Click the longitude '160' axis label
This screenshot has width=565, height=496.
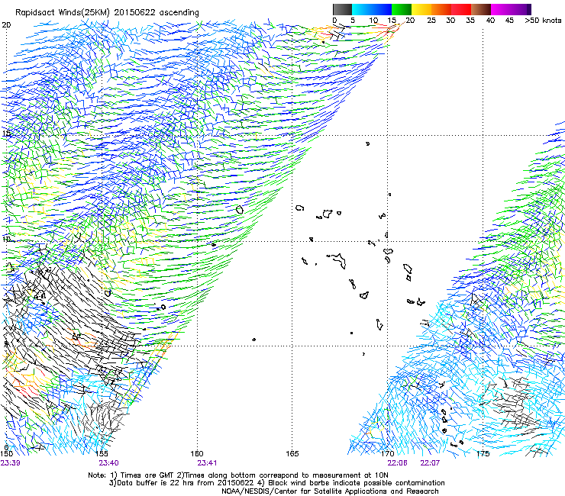coord(197,454)
